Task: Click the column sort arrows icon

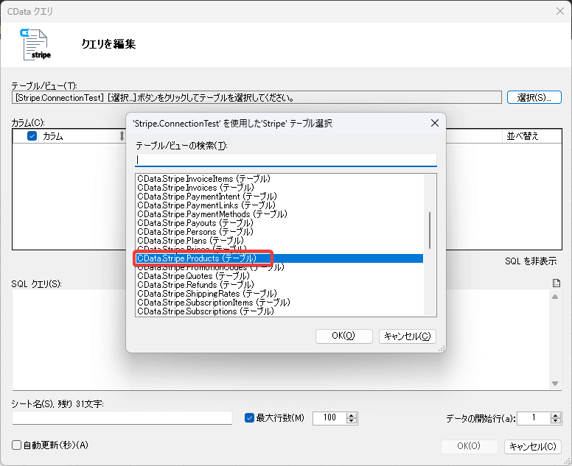Action: [x=122, y=136]
